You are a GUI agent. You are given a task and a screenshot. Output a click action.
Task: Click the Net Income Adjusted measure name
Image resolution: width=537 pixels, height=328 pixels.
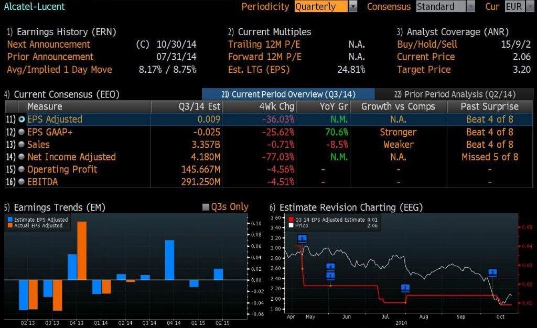(x=71, y=157)
